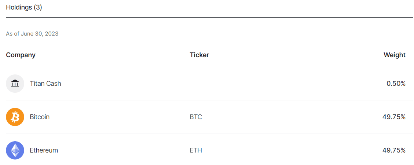Image resolution: width=414 pixels, height=165 pixels.
Task: Sort by the Company column header
Action: point(21,55)
